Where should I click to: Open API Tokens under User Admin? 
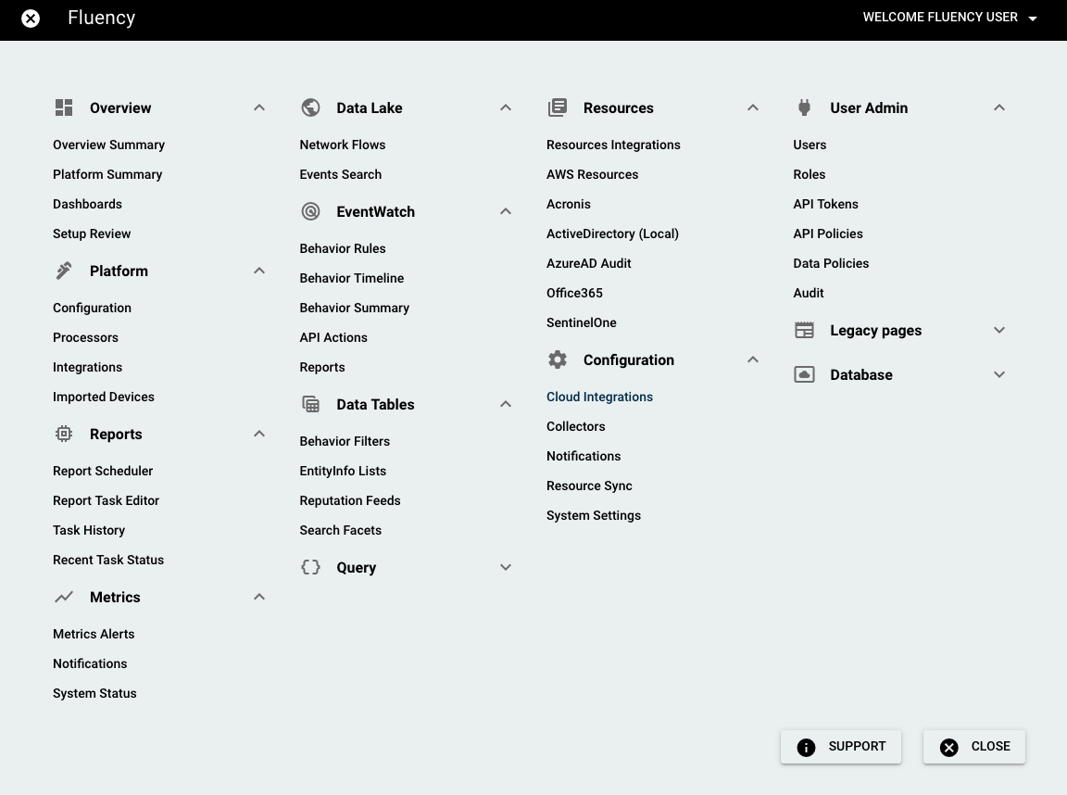coord(825,204)
